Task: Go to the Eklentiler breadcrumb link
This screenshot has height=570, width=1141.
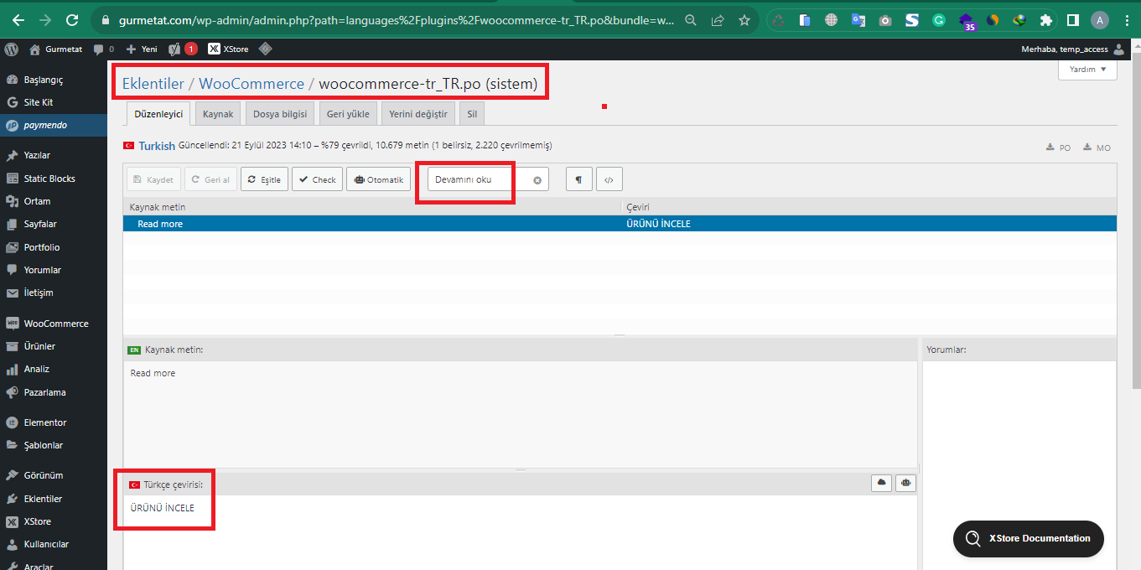Action: (153, 84)
